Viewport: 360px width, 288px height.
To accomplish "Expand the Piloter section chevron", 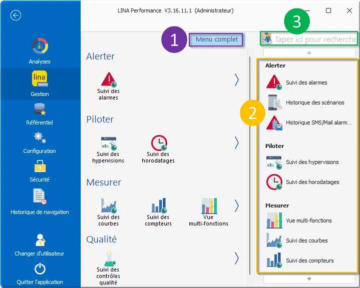I will pyautogui.click(x=237, y=143).
